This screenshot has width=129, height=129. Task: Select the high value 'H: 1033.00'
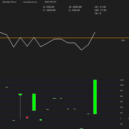point(75,7)
